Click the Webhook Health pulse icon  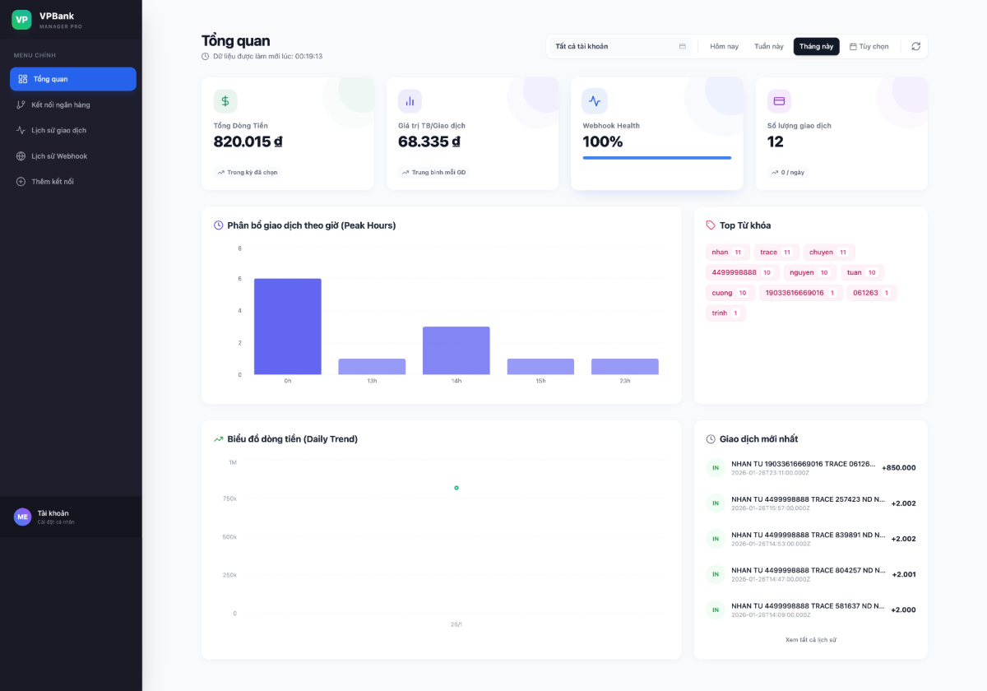pyautogui.click(x=595, y=101)
